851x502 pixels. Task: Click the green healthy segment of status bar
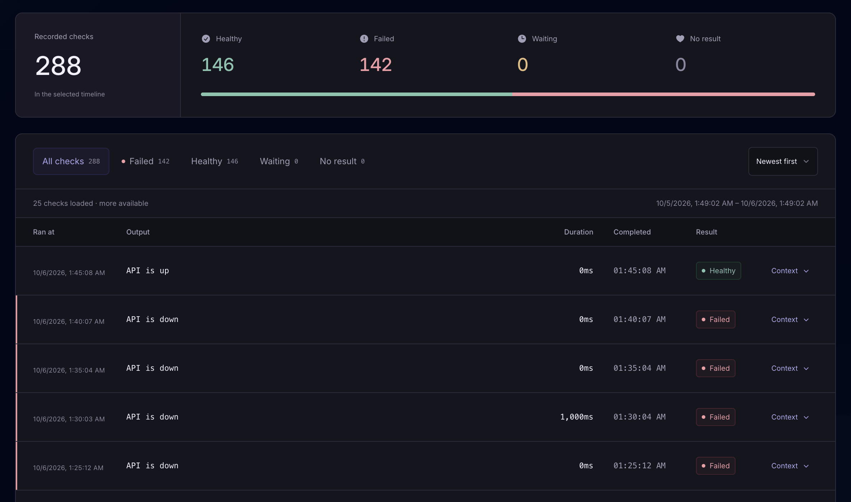(x=357, y=94)
